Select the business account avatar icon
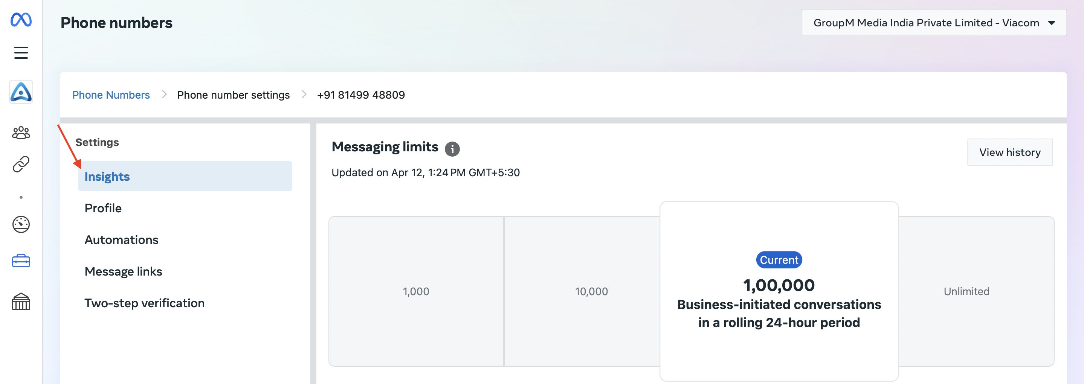 [x=21, y=92]
